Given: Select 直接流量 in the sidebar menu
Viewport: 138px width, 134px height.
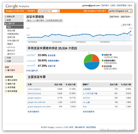Looking at the screenshot, I should (11, 31).
